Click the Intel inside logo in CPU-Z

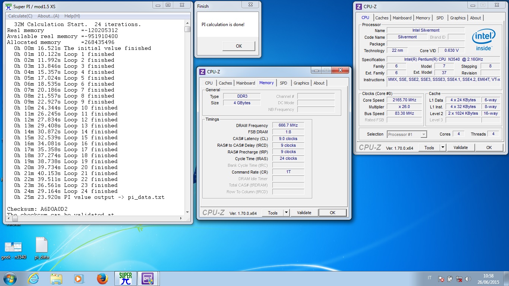[484, 40]
